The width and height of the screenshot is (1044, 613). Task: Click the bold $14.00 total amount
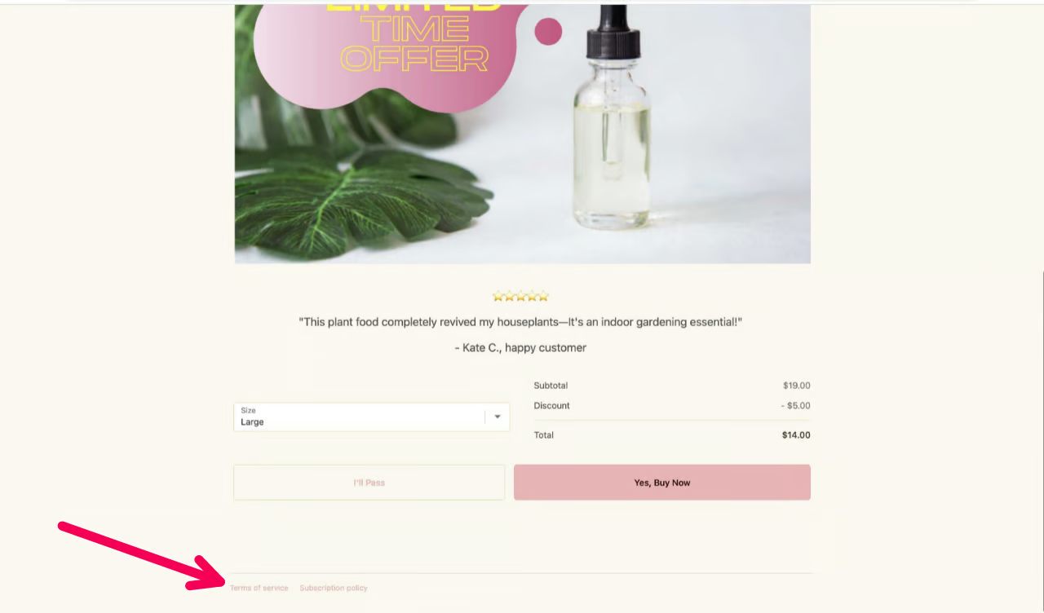(796, 435)
